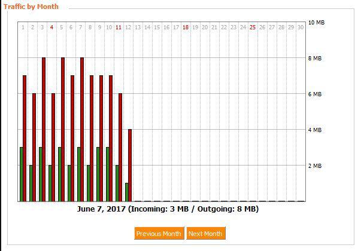Select day 2 green incoming bar
The height and width of the screenshot is (251, 361).
(31, 183)
